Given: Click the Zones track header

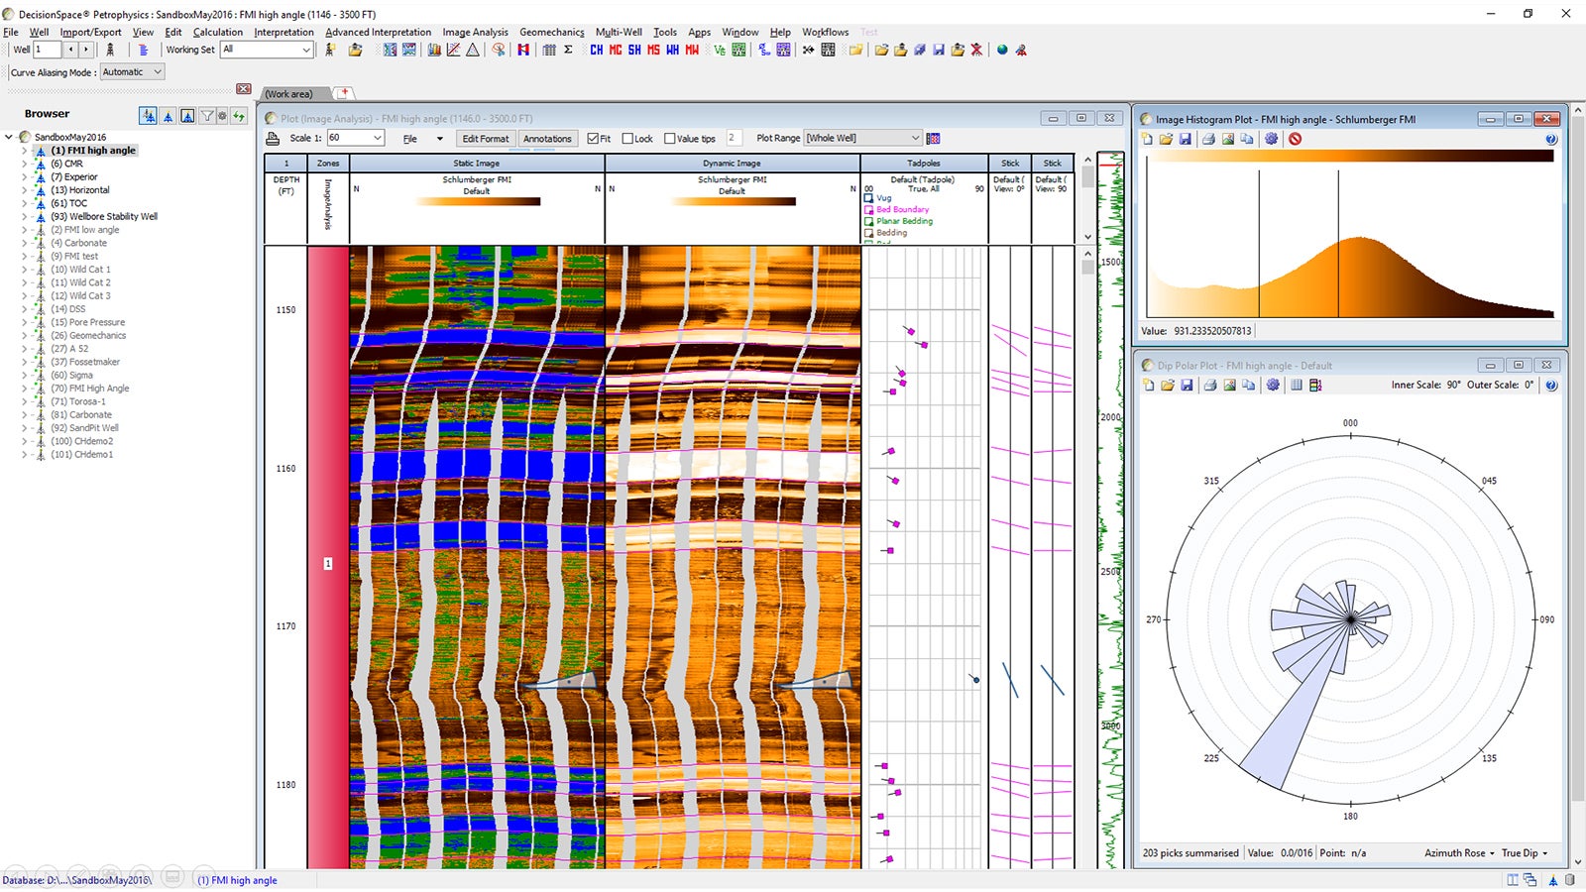Looking at the screenshot, I should (328, 163).
